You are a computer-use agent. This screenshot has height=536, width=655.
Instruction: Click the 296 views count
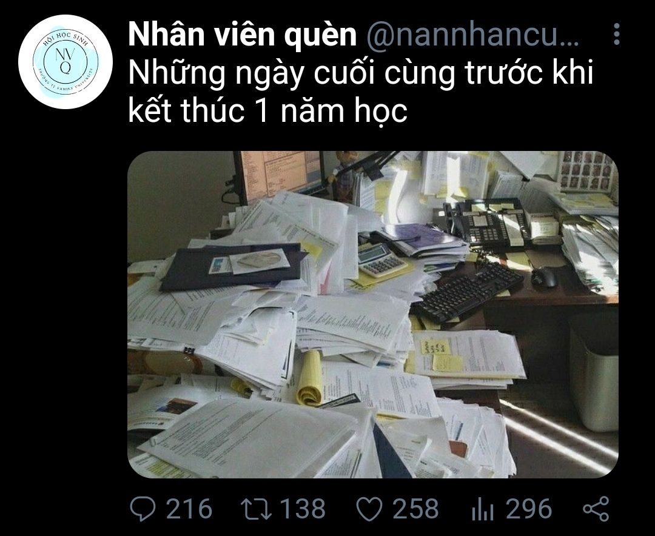(529, 509)
